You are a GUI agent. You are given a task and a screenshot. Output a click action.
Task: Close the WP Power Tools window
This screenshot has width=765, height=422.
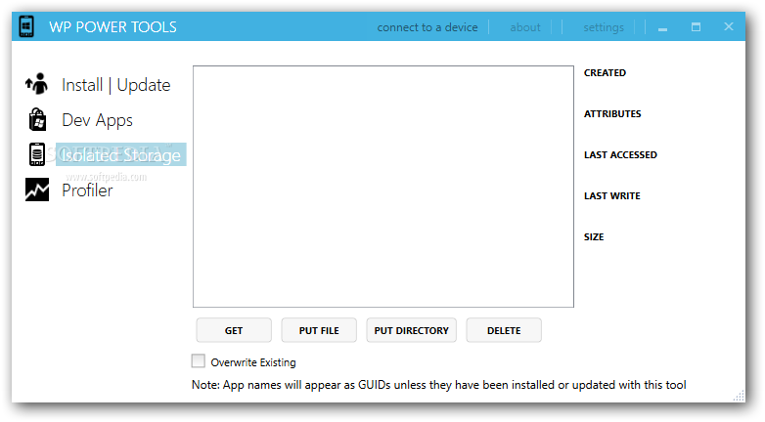click(x=729, y=26)
